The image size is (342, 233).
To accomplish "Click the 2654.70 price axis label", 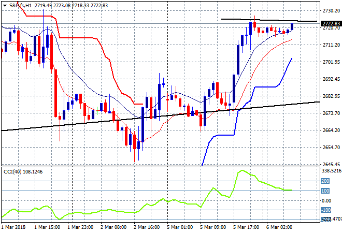I will [x=331, y=148].
